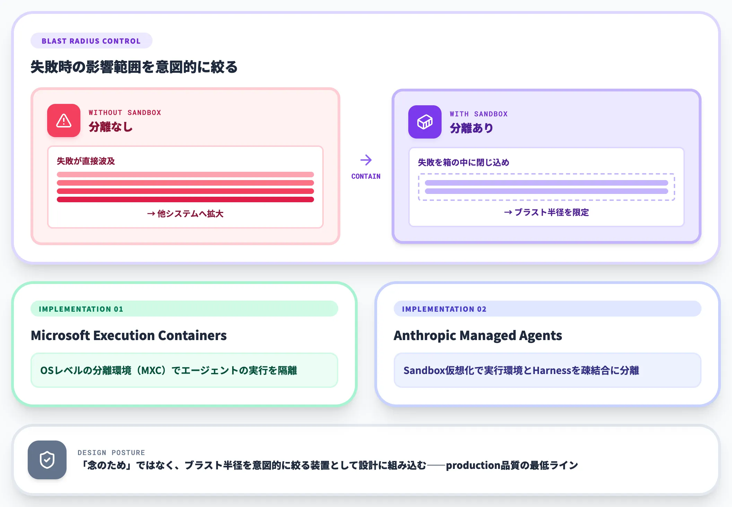Click the red warning triangle icon
Image resolution: width=732 pixels, height=507 pixels.
point(64,121)
